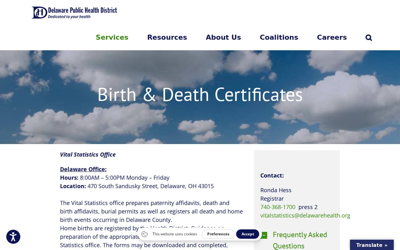Viewport: 400px width, 250px height.
Task: Open the About Us menu
Action: coord(223,37)
